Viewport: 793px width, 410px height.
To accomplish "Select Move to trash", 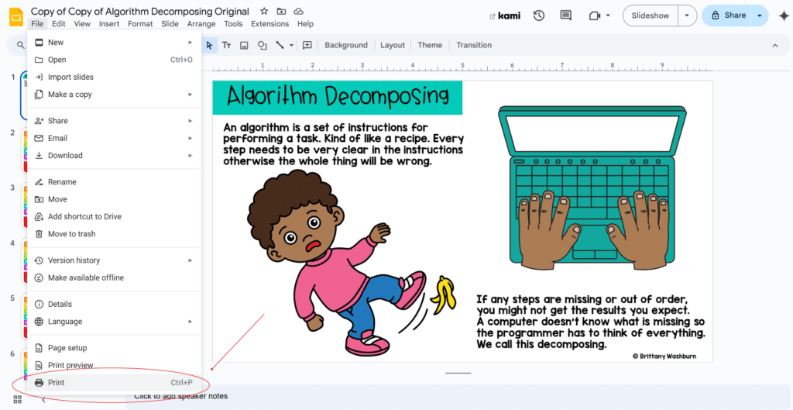I will (115, 234).
